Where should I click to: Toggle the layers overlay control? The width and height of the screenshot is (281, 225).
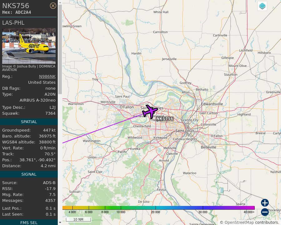262,6
